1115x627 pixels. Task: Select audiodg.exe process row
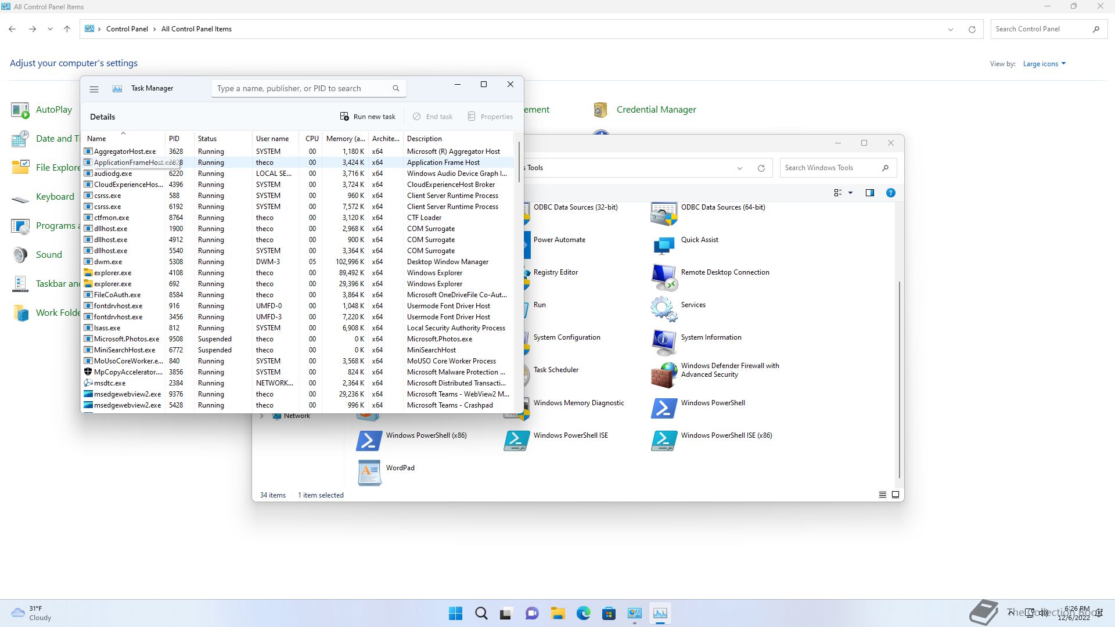(297, 174)
